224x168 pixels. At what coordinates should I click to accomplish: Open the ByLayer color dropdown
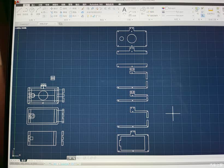coord(192,8)
